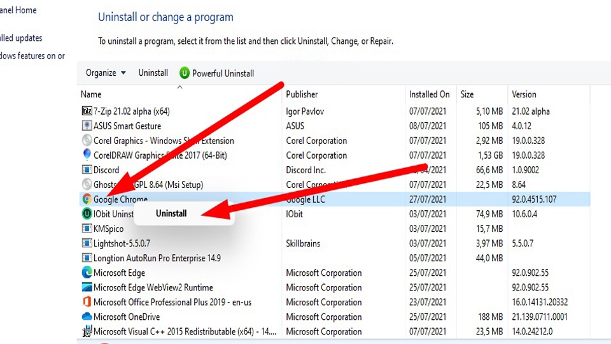Viewport: 611px width, 344px height.
Task: Select Longtion AutoRun Pro Enterprise 14.9
Action: click(x=157, y=258)
